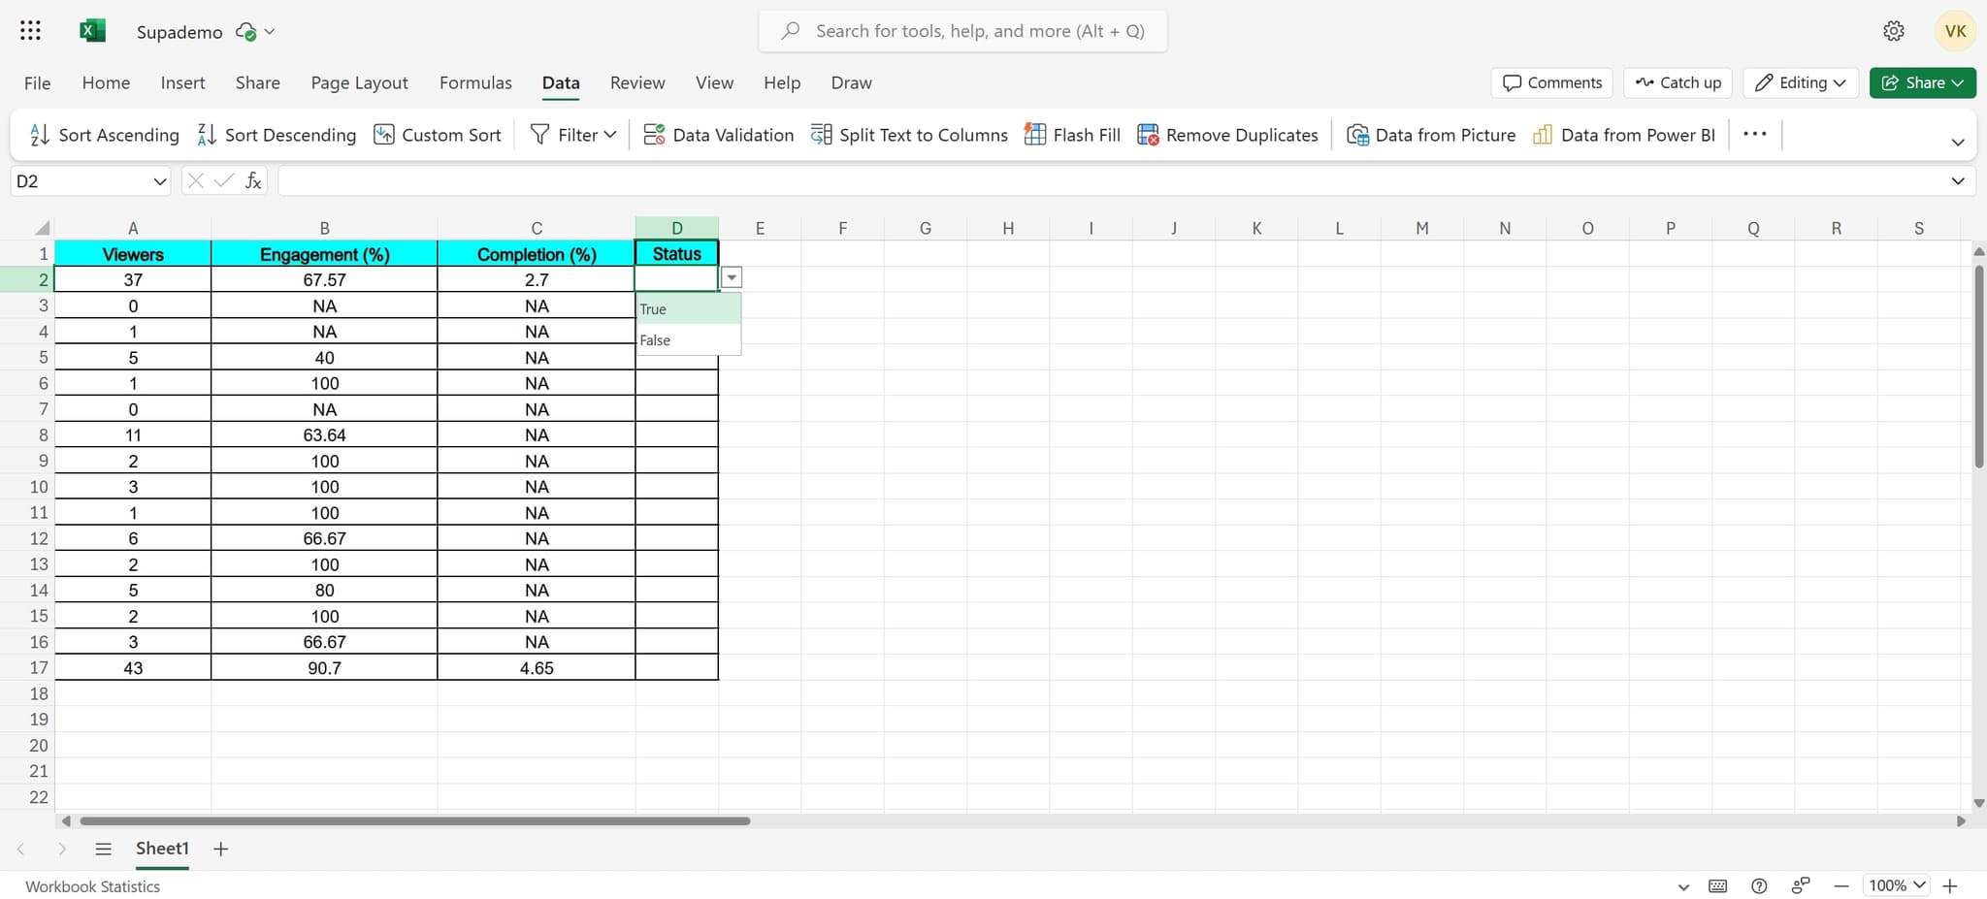The height and width of the screenshot is (899, 1987).
Task: Open the 100% zoom level selector
Action: tap(1896, 885)
